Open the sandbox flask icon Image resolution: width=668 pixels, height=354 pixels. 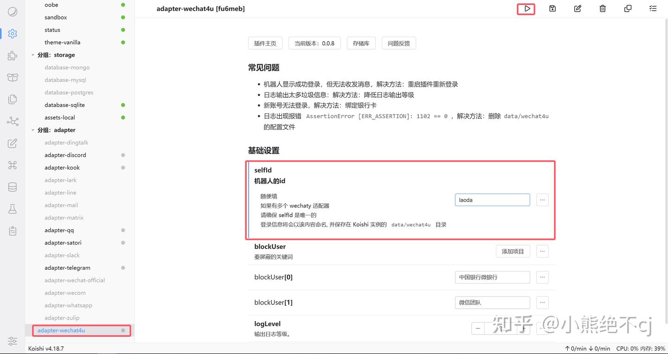click(13, 209)
